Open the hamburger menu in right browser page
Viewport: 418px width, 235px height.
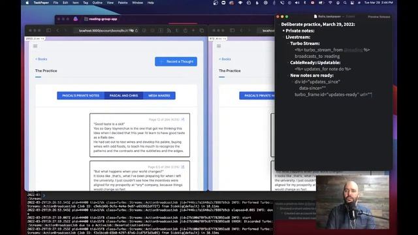pyautogui.click(x=219, y=46)
